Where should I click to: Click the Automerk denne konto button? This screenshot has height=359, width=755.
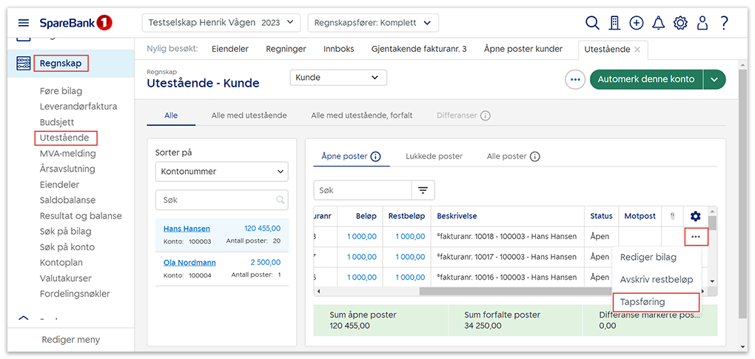tap(646, 79)
